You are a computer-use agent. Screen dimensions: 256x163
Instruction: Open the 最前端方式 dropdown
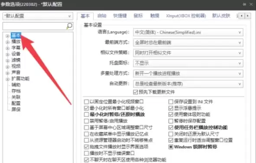(x=188, y=43)
